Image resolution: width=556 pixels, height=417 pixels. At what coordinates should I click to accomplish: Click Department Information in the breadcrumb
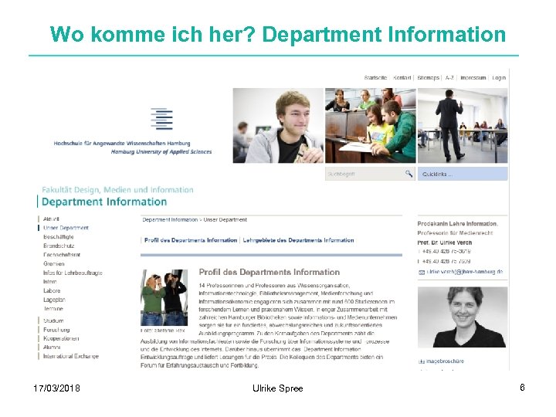pos(170,220)
